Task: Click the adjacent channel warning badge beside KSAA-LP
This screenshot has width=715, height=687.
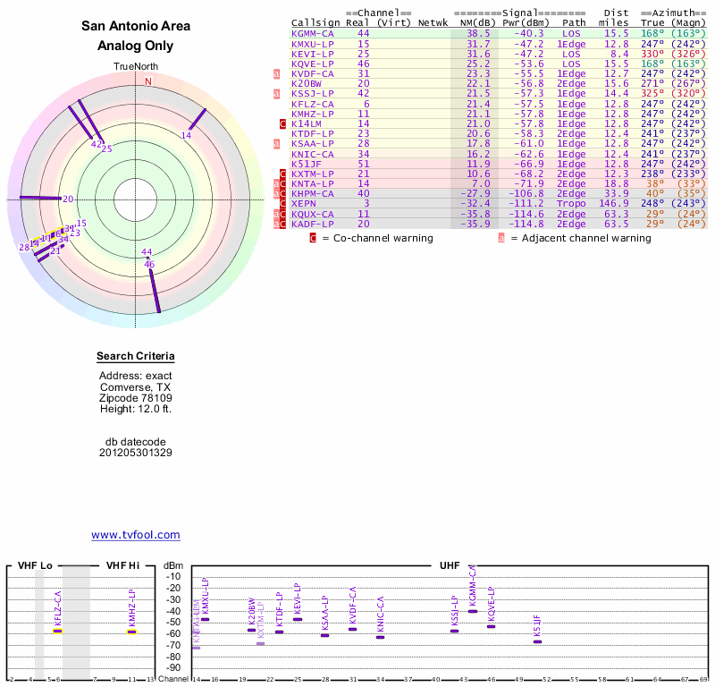Action: (x=277, y=143)
